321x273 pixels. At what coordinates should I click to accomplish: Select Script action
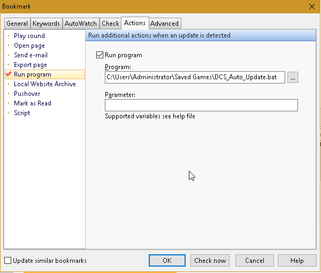click(22, 113)
